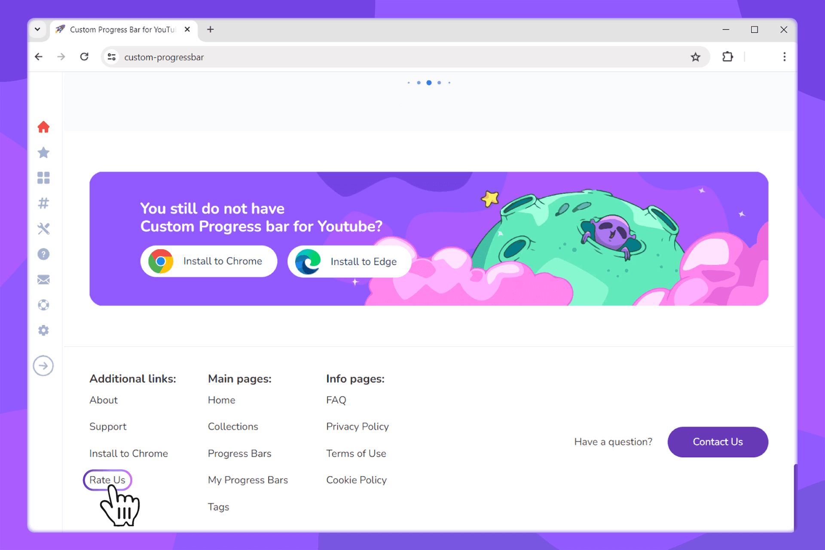Open the tab search dropdown arrow

[x=37, y=29]
